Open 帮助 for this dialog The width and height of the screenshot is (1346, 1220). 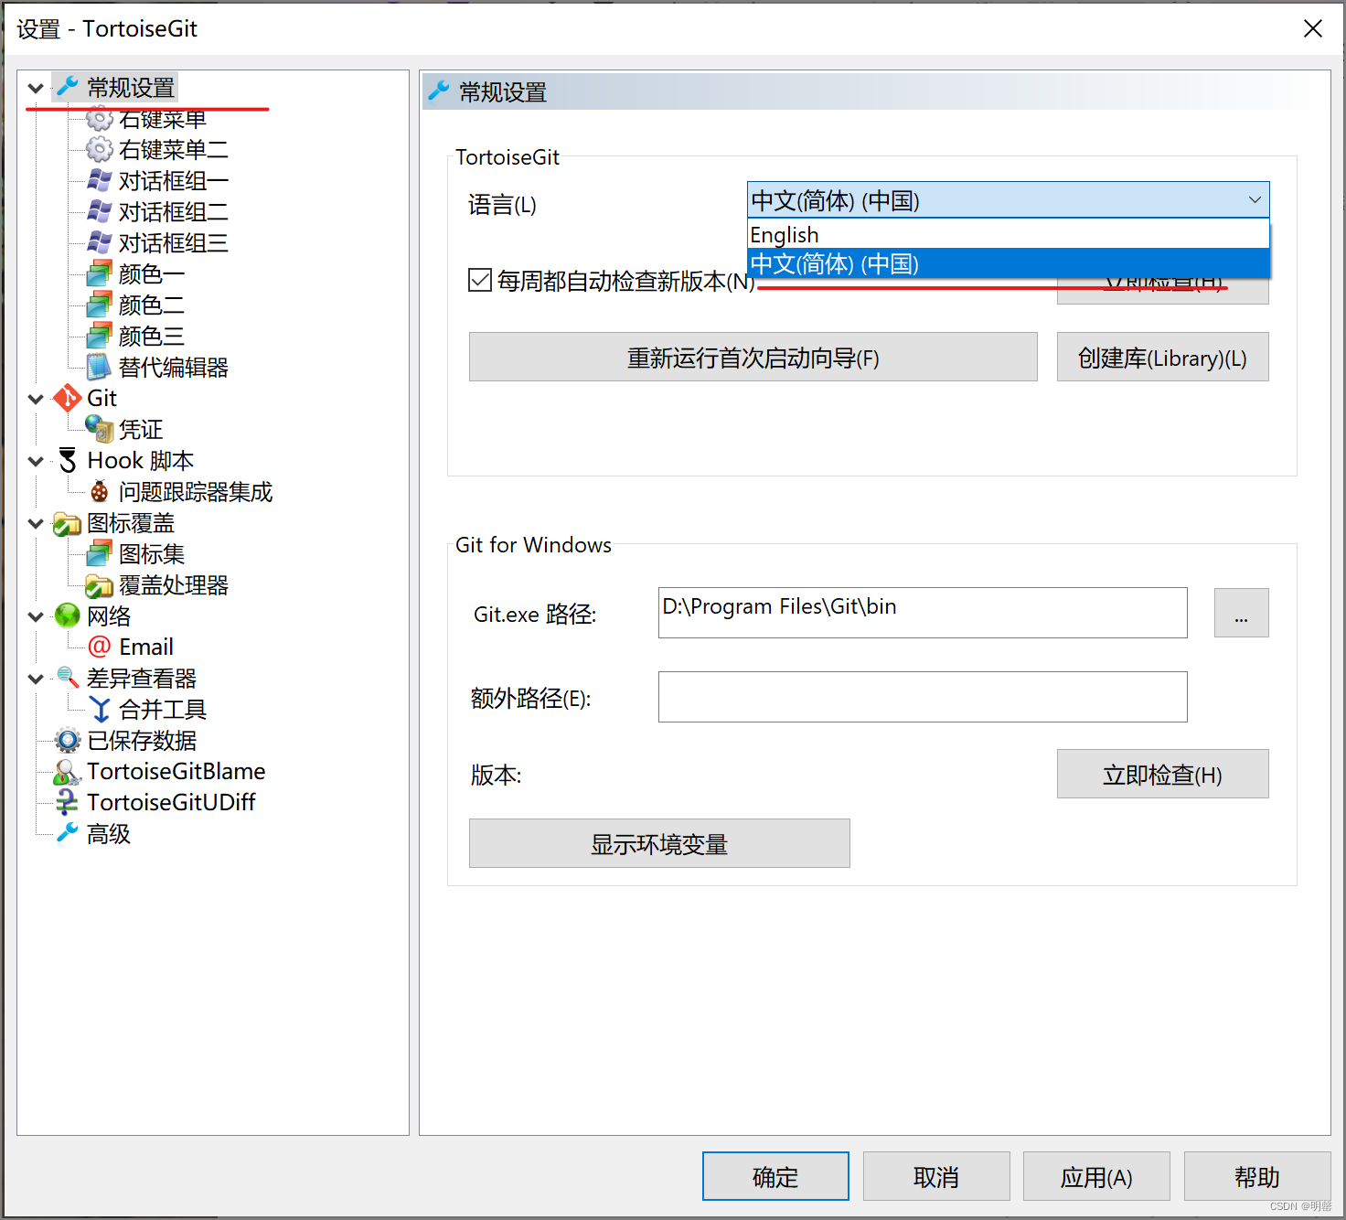[x=1257, y=1176]
